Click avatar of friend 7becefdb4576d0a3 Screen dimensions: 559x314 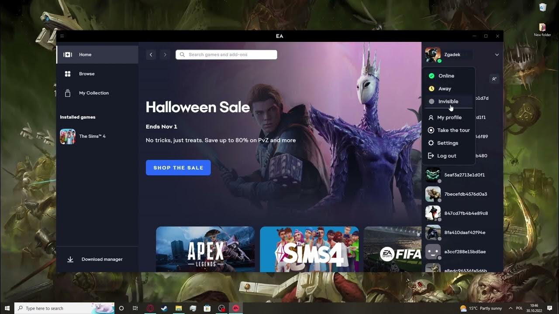click(433, 194)
